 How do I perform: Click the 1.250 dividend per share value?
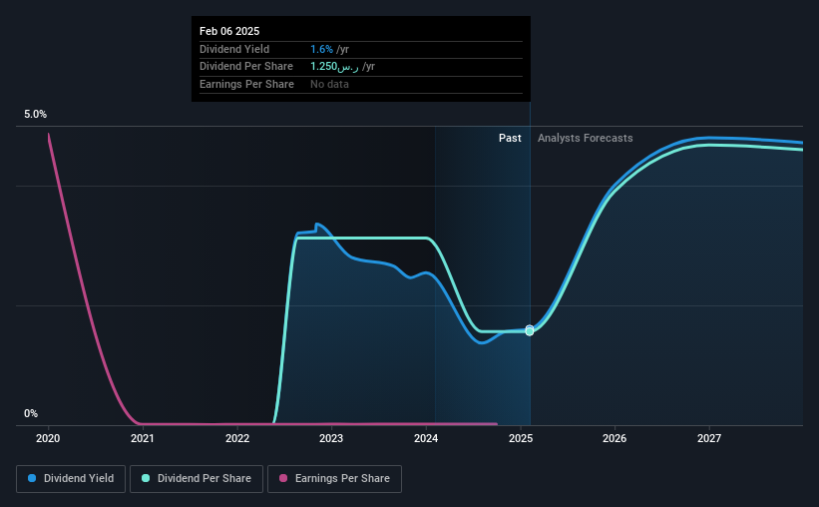pos(334,67)
